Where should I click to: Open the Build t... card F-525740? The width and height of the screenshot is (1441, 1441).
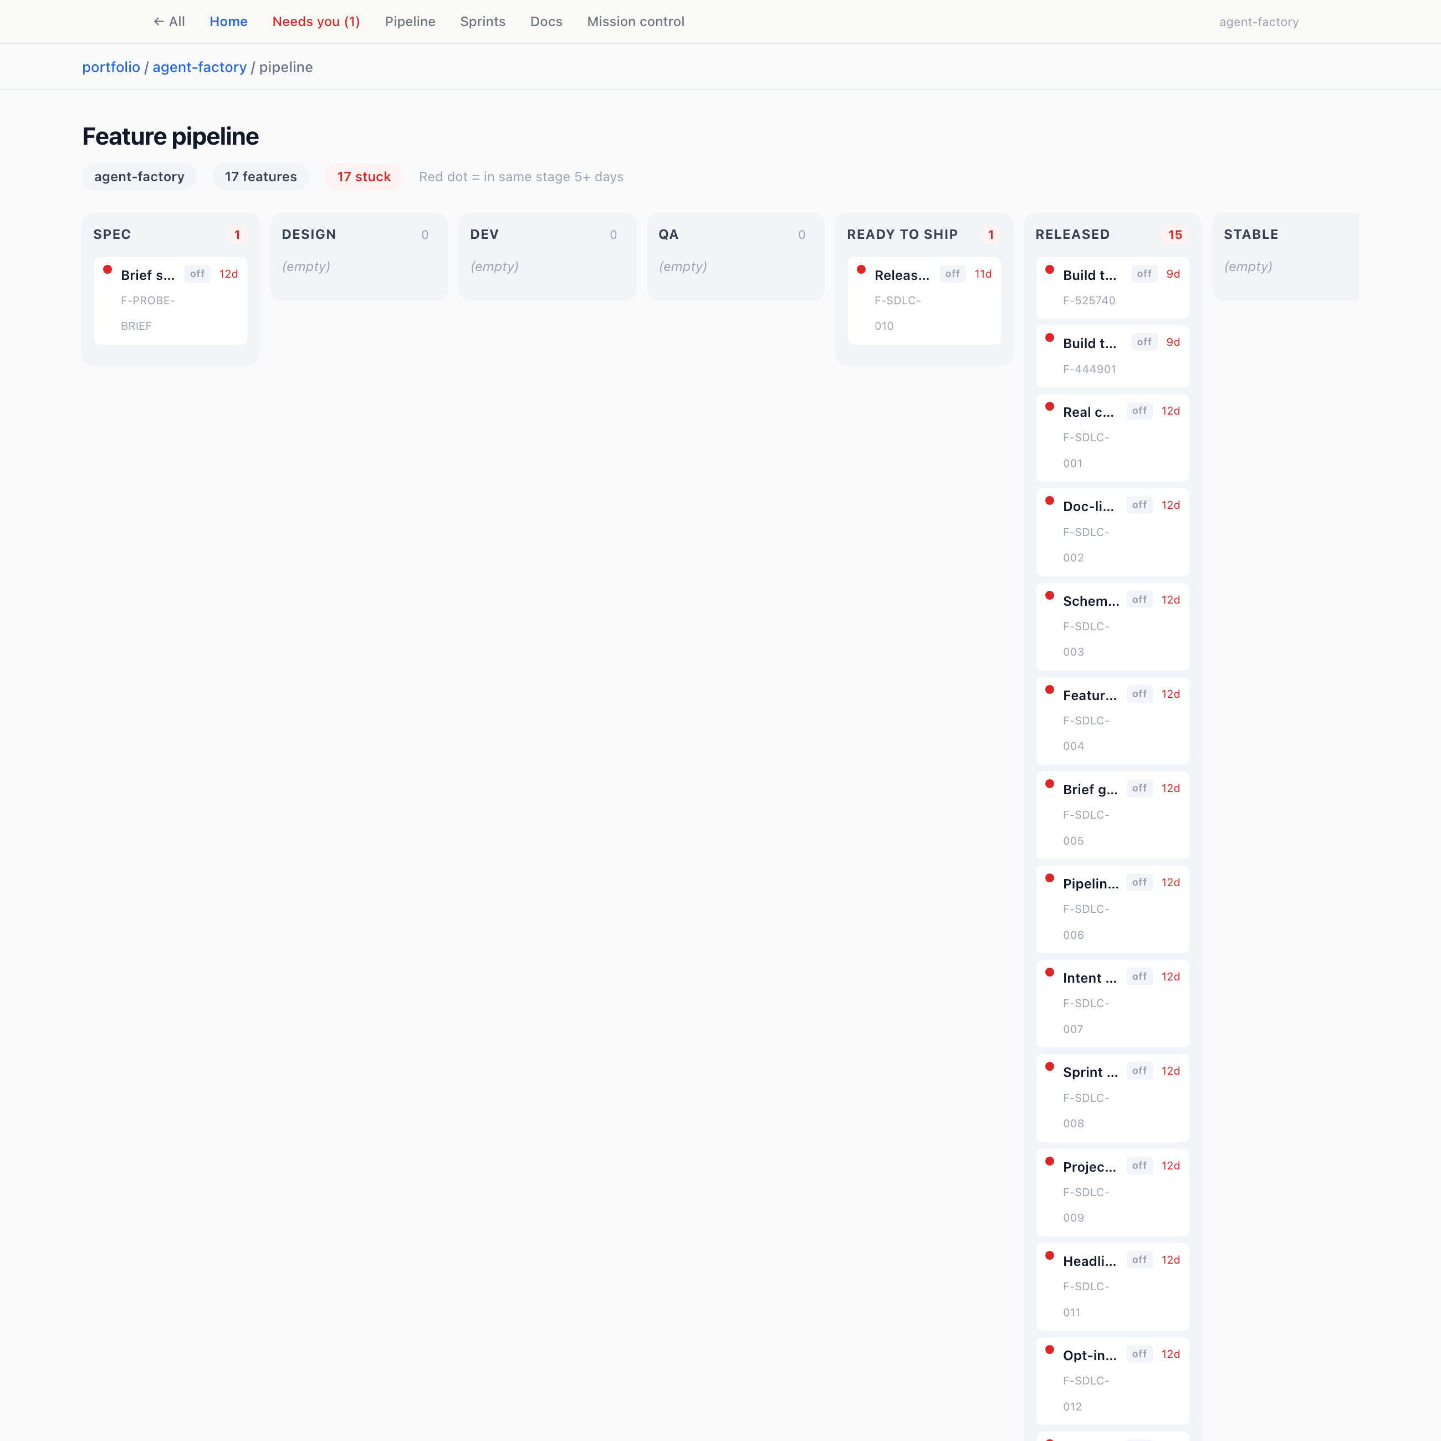point(1113,288)
